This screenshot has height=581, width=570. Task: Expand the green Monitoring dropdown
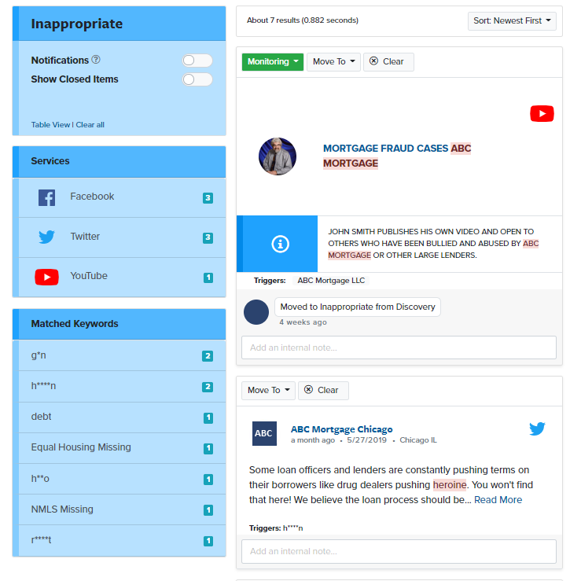click(272, 61)
